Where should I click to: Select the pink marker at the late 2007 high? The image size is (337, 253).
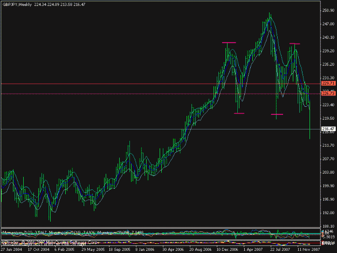tap(294, 44)
